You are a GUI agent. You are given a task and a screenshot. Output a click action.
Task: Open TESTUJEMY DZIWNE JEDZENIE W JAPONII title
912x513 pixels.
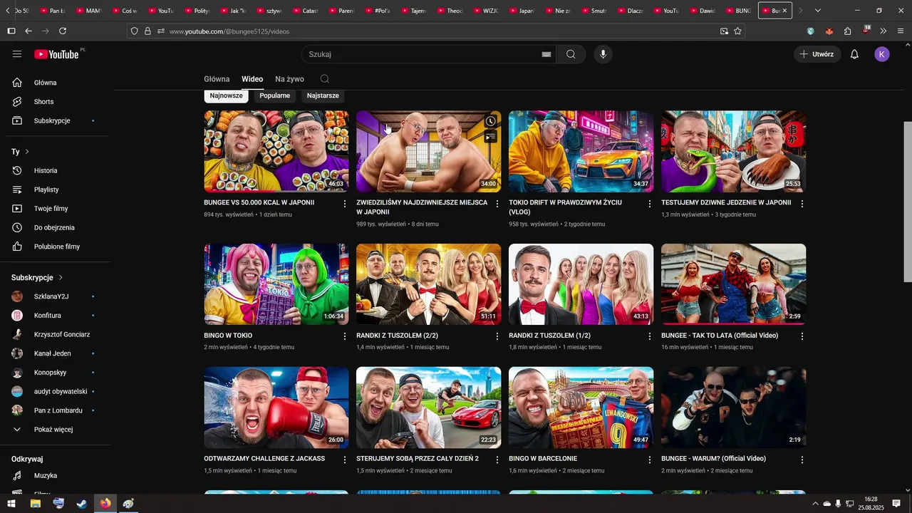click(726, 202)
